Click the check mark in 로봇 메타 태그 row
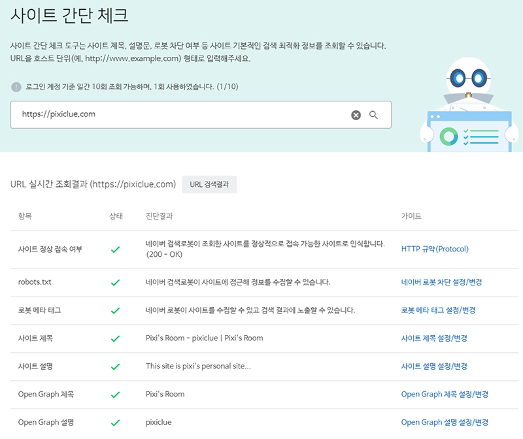This screenshot has height=439, width=523. 116,310
